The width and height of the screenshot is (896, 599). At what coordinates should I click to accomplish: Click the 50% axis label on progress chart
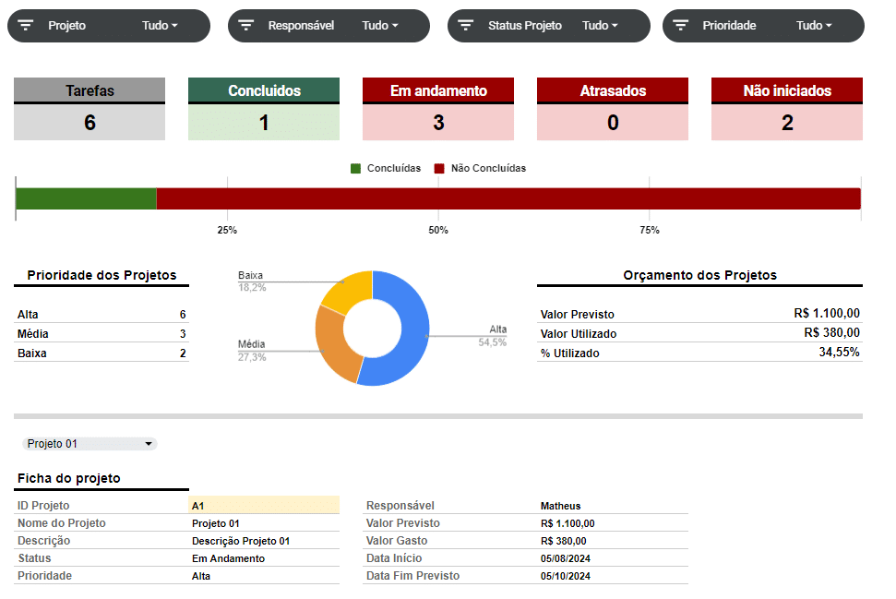(x=438, y=230)
